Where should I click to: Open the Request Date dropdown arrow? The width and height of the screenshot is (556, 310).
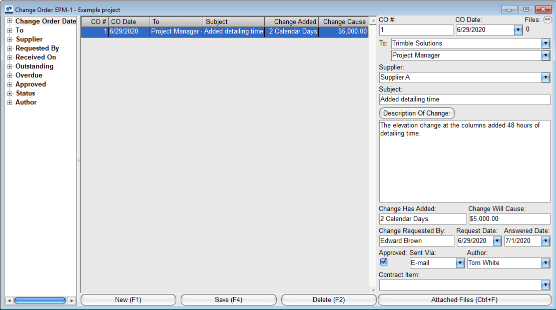pos(497,241)
